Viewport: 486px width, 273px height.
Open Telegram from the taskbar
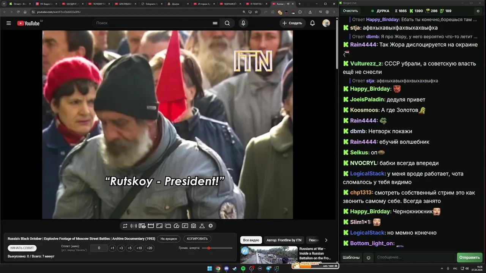click(269, 268)
